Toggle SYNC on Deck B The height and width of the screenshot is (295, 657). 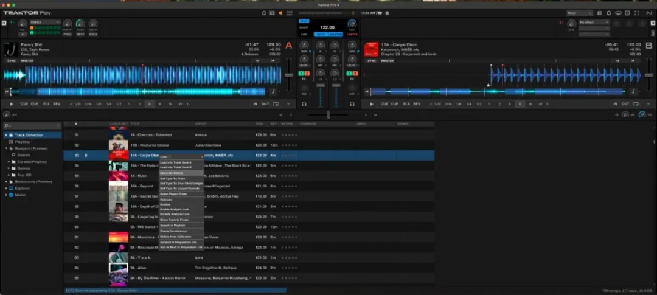[x=371, y=61]
